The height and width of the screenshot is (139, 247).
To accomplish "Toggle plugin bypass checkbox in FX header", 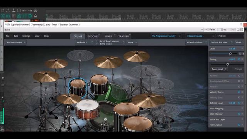I will [242, 30].
